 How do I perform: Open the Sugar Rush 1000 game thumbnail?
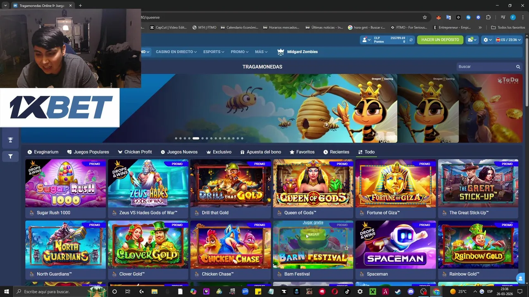[x=66, y=184]
